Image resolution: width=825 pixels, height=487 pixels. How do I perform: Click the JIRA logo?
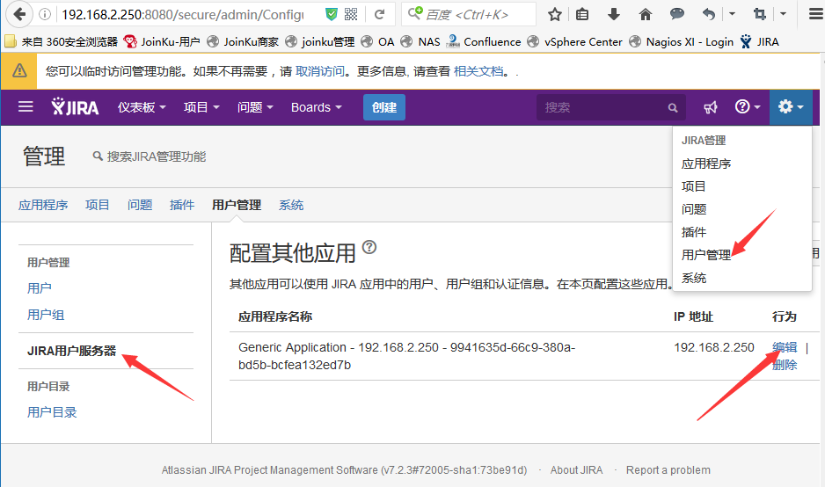click(75, 106)
